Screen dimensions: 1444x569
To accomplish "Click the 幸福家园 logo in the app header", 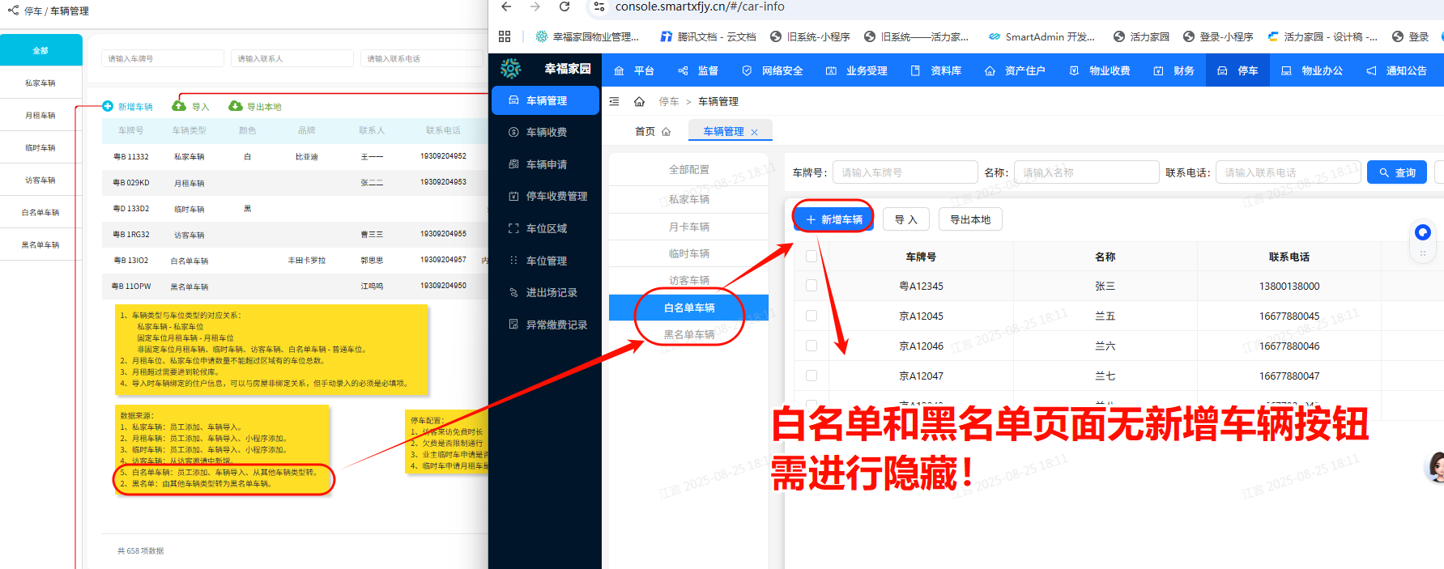I will [511, 69].
